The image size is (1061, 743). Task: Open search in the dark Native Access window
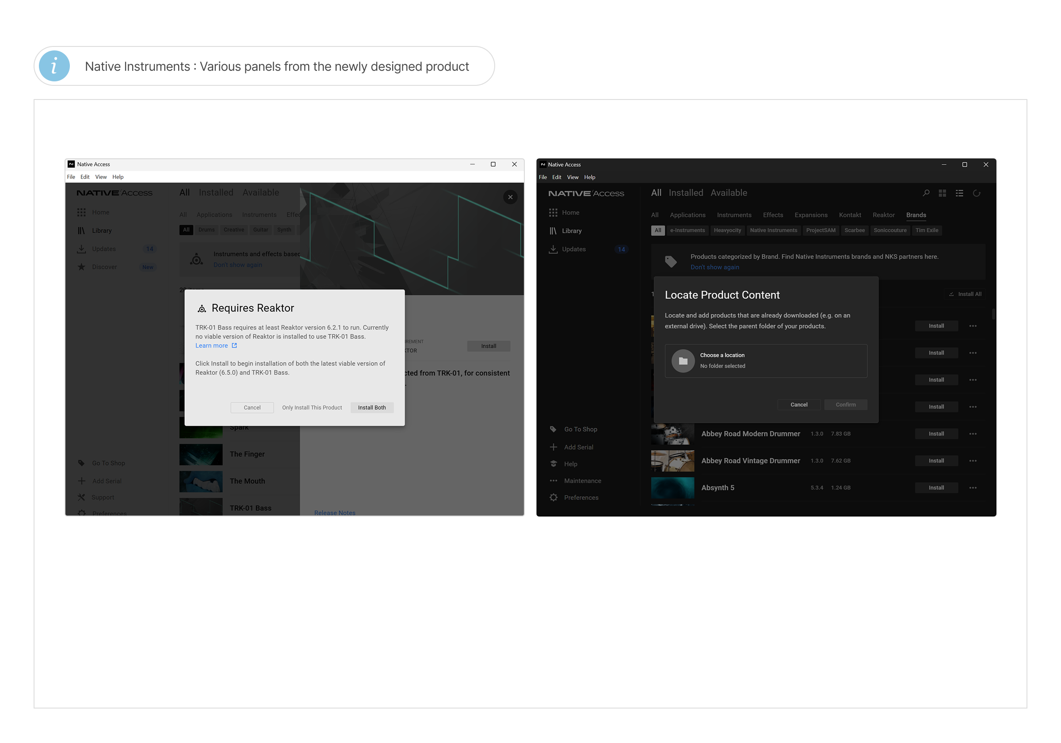coord(926,193)
